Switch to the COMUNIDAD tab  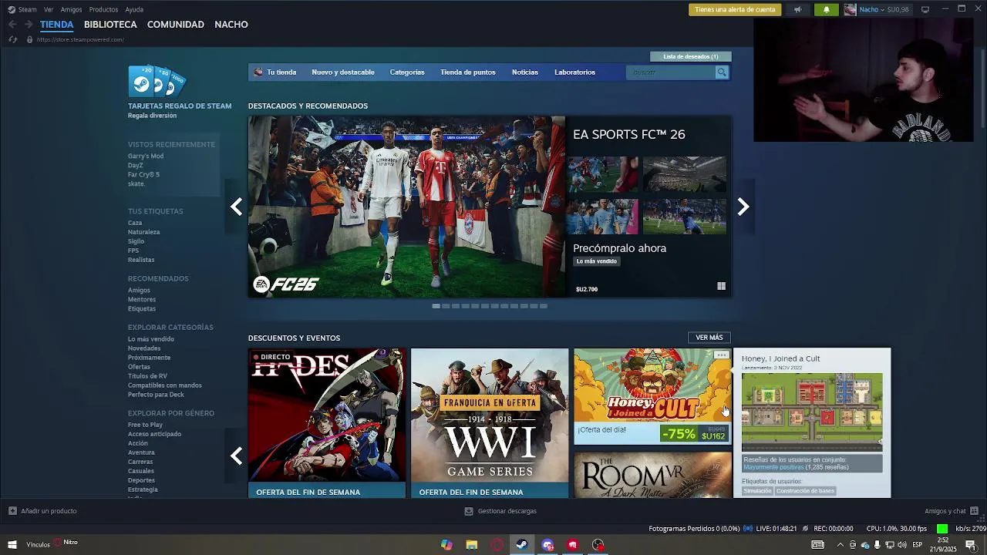click(176, 25)
